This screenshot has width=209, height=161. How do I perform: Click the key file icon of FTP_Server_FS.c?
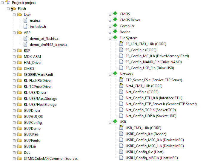122,80
